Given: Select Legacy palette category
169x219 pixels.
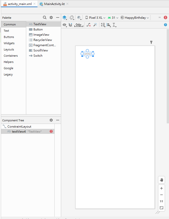Looking at the screenshot, I should point(13,74).
